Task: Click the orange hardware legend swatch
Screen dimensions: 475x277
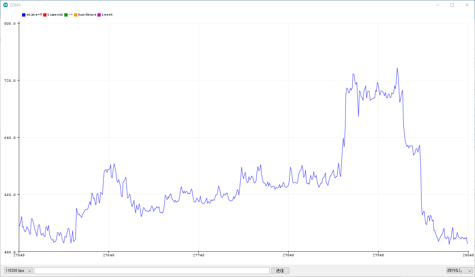Action: [76, 15]
